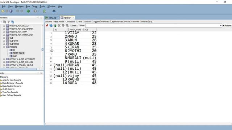The height and width of the screenshot is (130, 232).
Task: Click the Rollback Changes icon
Action: click(x=67, y=26)
